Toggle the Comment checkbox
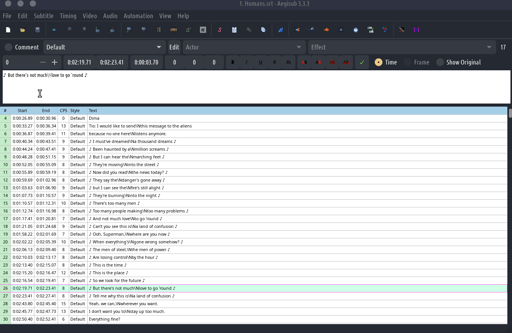This screenshot has height=333, width=512. click(x=9, y=47)
